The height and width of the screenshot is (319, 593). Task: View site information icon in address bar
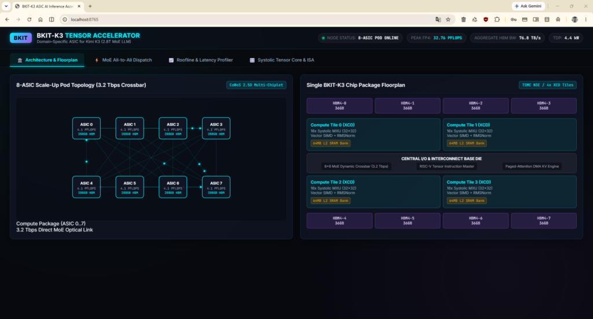[x=65, y=19]
